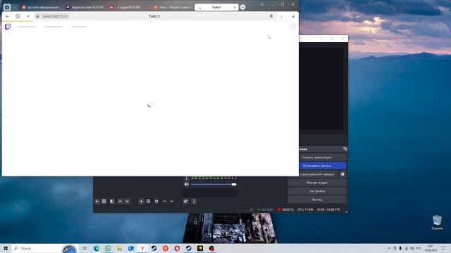The image size is (451, 253).
Task: Expand the arrow next to the tab panel icon
Action: 14,7
